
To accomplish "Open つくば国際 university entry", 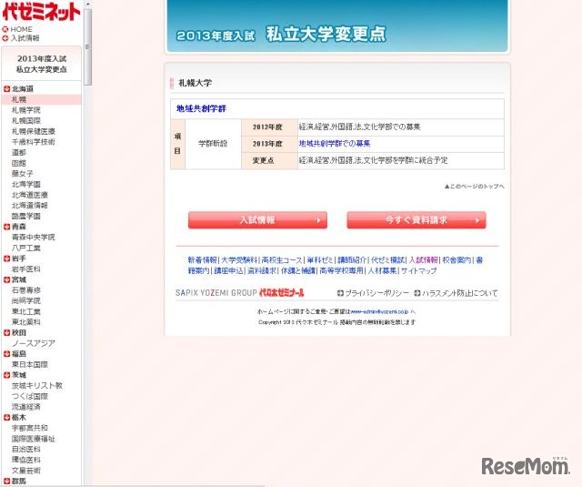I will (30, 396).
